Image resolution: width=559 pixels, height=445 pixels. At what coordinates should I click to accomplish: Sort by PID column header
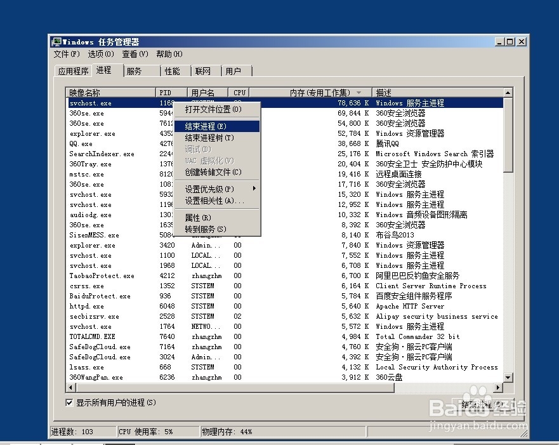[171, 93]
